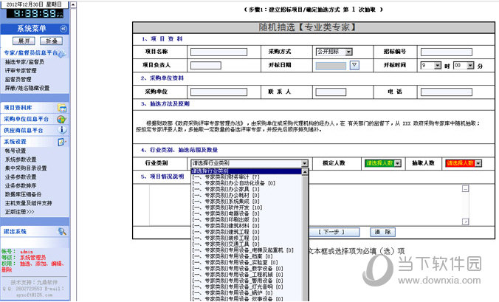Click the category list scrollbar up arrow
The height and width of the screenshot is (302, 499).
(x=305, y=172)
